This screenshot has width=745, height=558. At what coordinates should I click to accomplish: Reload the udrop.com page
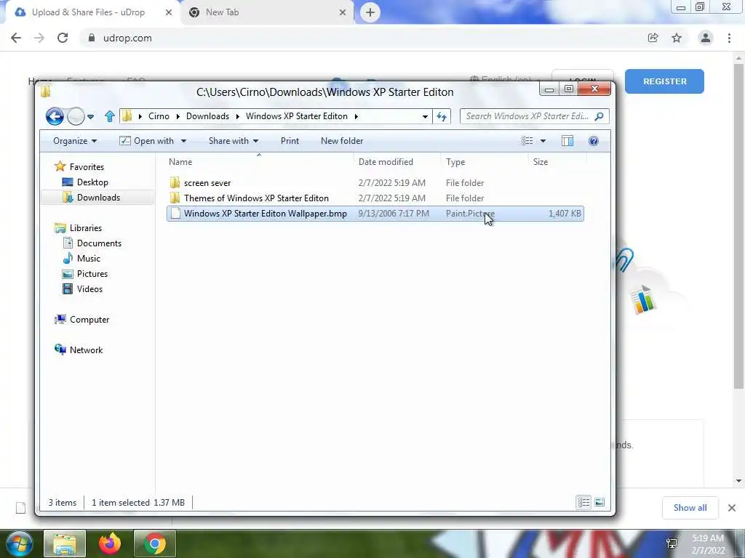tap(63, 38)
